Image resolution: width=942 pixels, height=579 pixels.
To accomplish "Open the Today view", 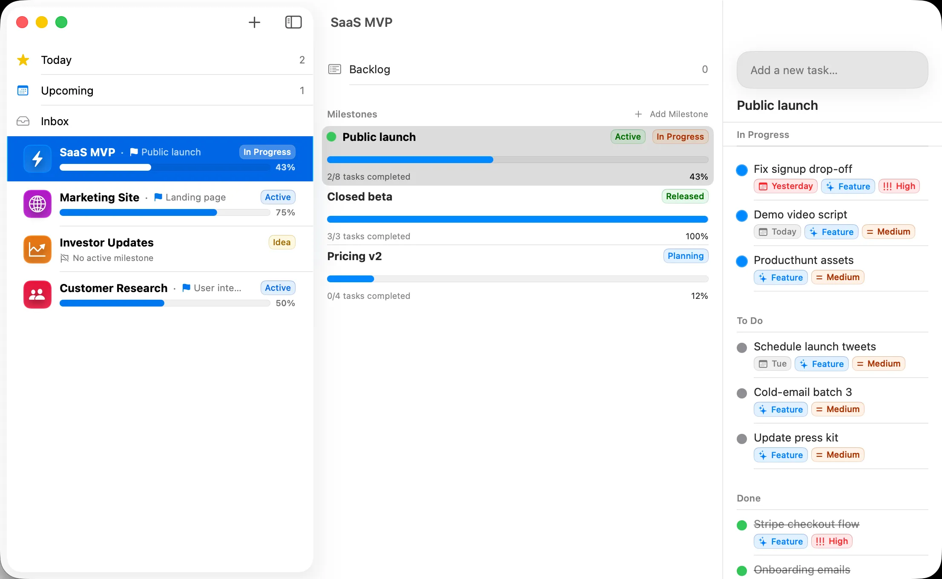I will pyautogui.click(x=160, y=60).
